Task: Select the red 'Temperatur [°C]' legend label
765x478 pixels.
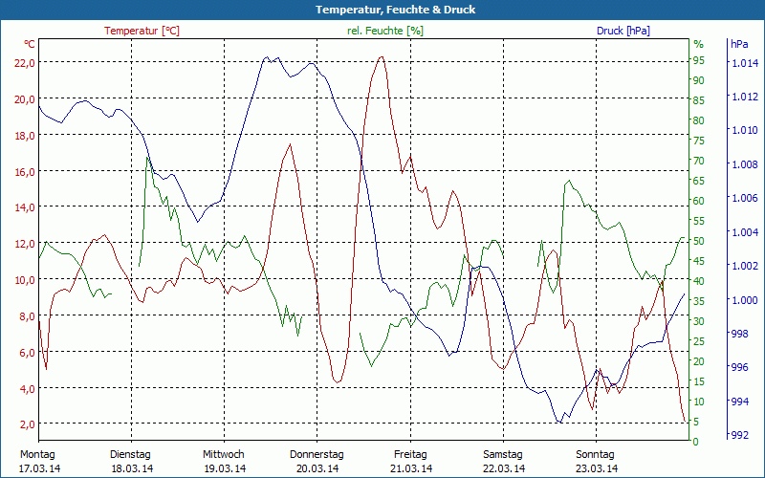Action: [142, 31]
